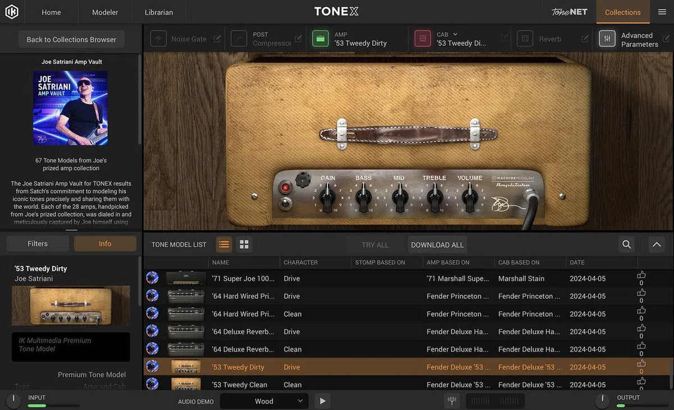Click the IK Multimedia logo icon
The height and width of the screenshot is (410, 674).
(x=12, y=11)
